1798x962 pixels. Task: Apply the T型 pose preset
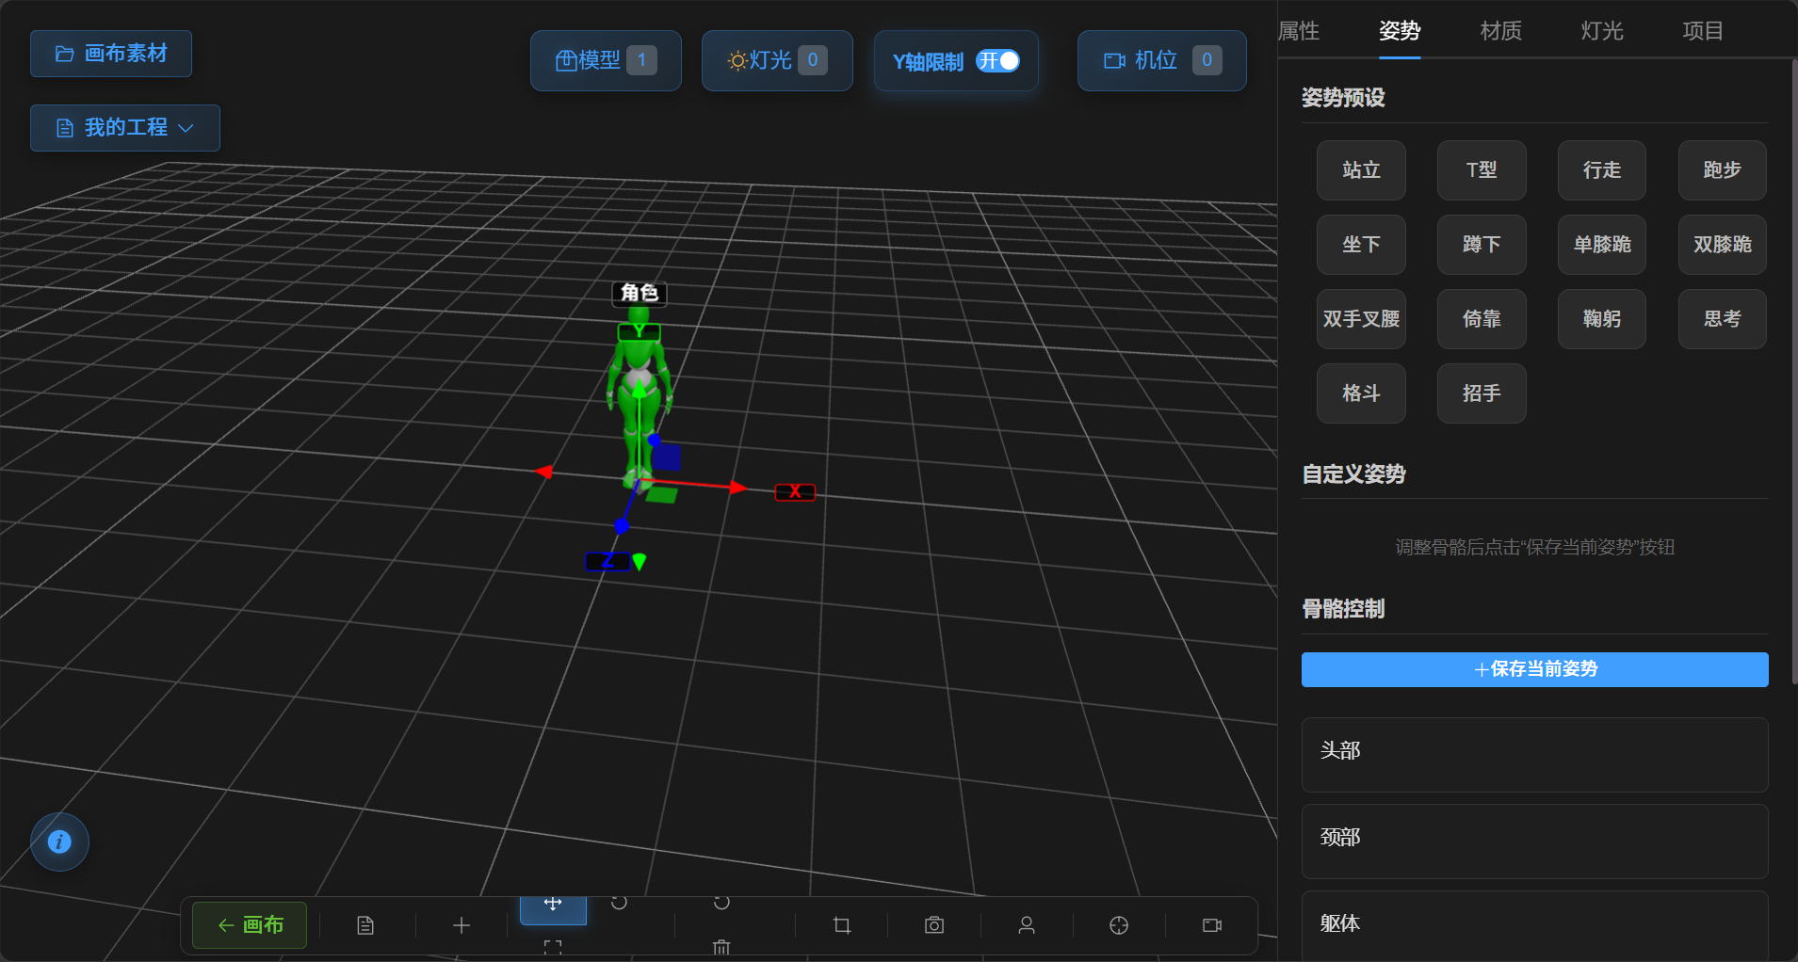coord(1482,170)
